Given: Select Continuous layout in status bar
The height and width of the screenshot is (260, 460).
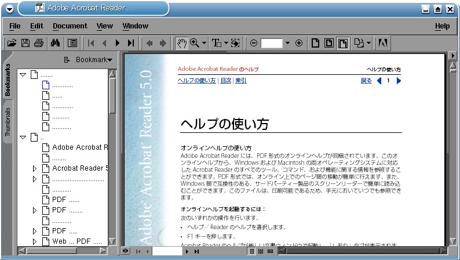Looking at the screenshot, I should tap(261, 251).
